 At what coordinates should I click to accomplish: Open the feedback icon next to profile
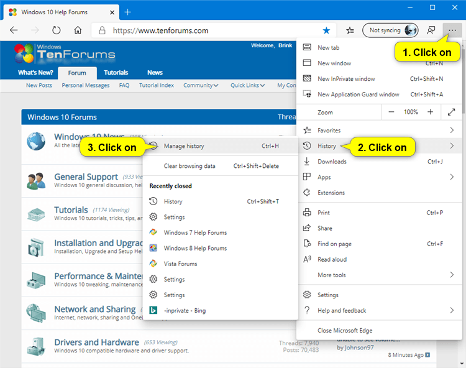[431, 30]
